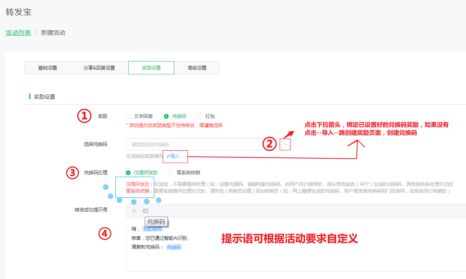Select the 仅提供发放 radio option
This screenshot has height=279, width=466.
pyautogui.click(x=128, y=173)
